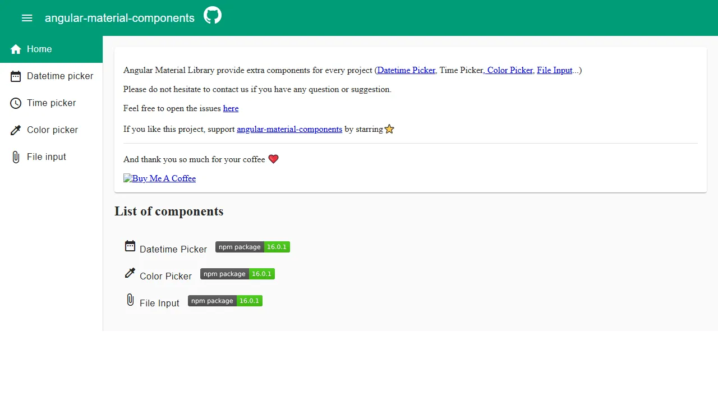Click the clock icon beside Time picker

pyautogui.click(x=16, y=103)
